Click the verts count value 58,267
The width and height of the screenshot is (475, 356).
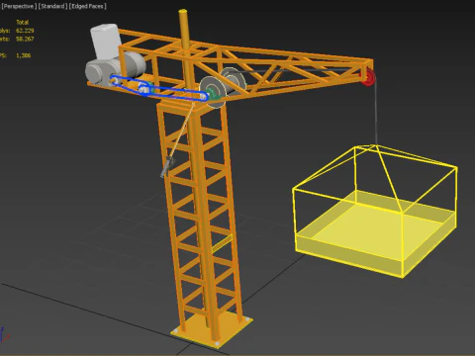click(25, 39)
